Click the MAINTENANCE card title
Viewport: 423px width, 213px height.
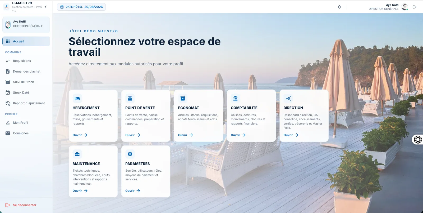[86, 164]
